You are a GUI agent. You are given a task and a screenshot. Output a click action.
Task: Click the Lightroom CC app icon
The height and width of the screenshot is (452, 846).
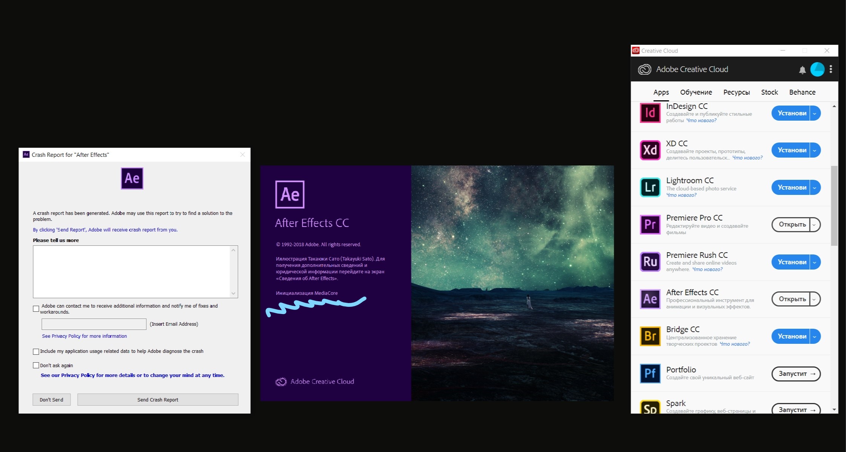651,187
